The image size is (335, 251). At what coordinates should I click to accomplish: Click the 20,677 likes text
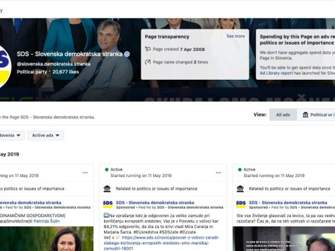coord(65,72)
